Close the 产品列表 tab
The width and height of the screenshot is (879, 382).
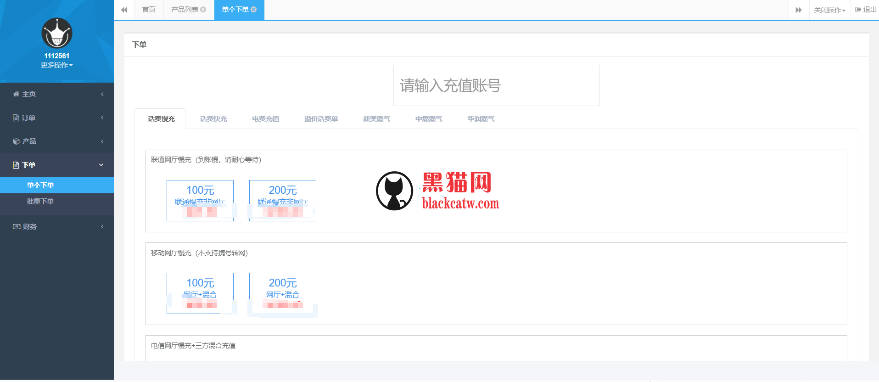[203, 10]
